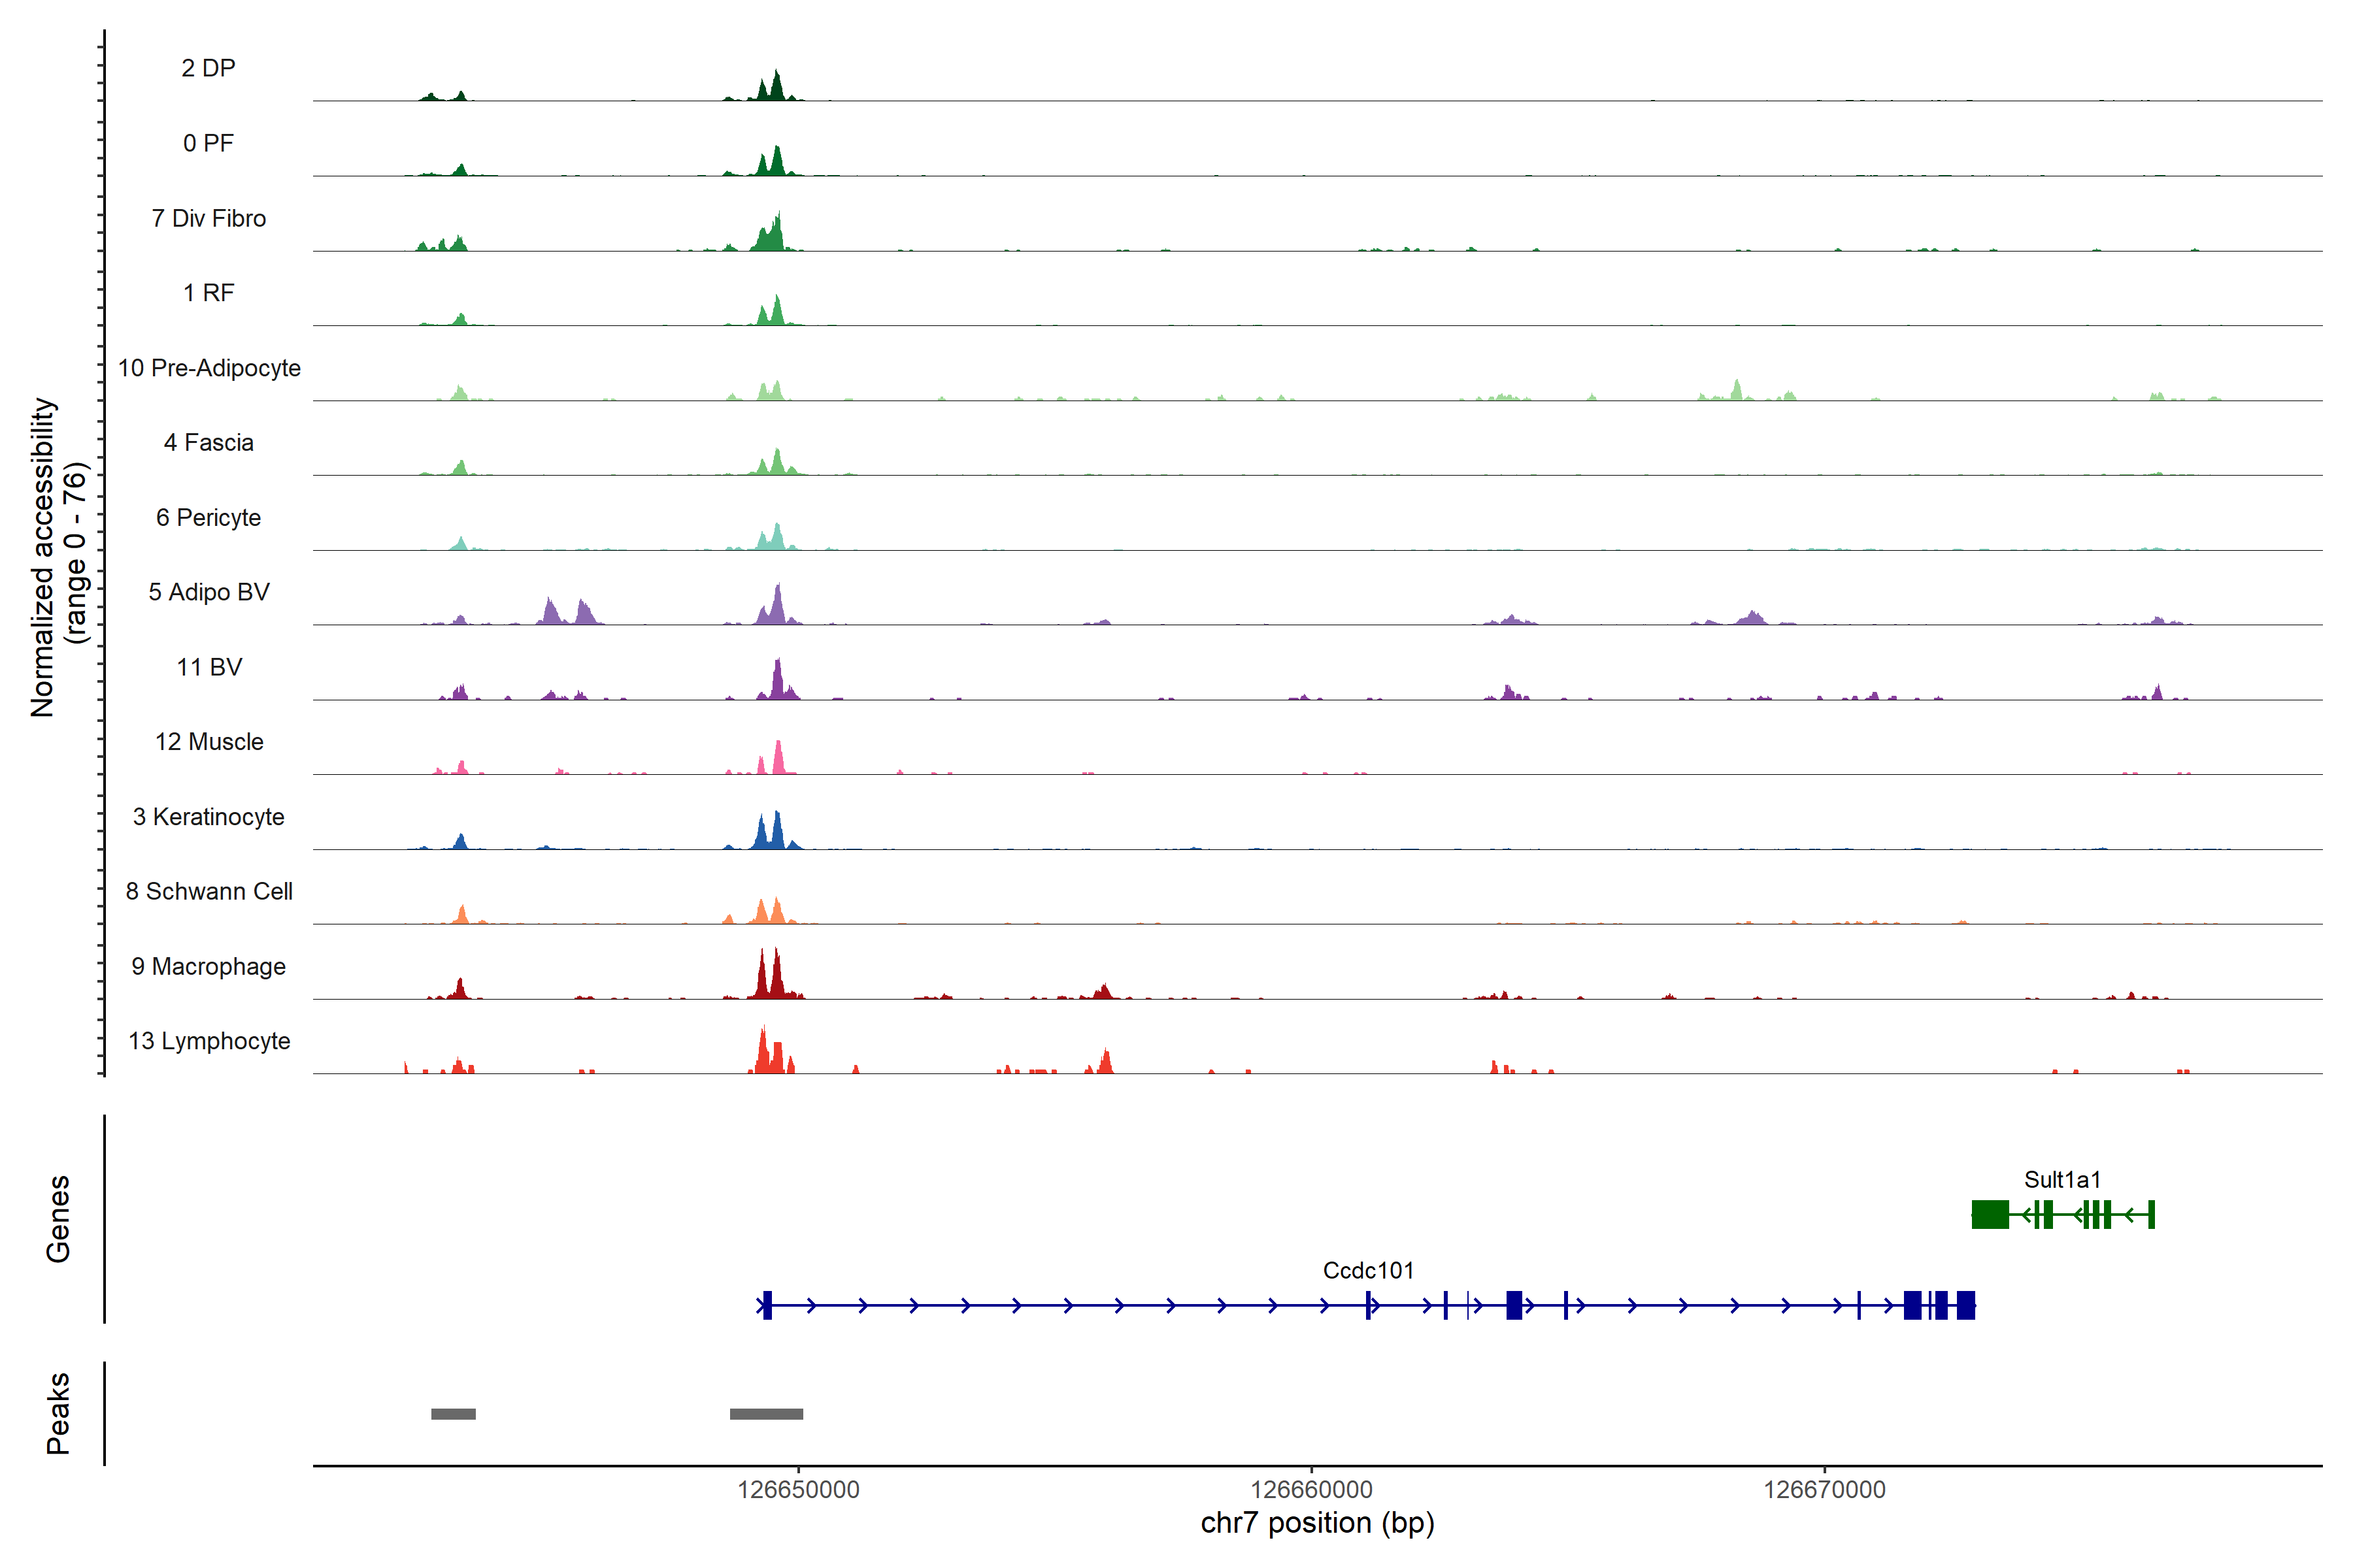Click the 10 Pre-Adipocyte track label
The height and width of the screenshot is (1568, 2353).
(209, 368)
